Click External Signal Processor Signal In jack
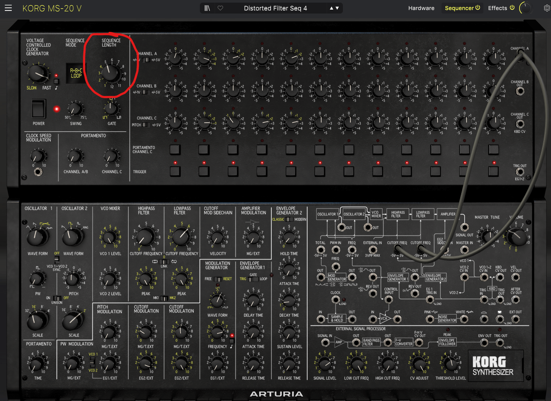The image size is (551, 401). (325, 343)
